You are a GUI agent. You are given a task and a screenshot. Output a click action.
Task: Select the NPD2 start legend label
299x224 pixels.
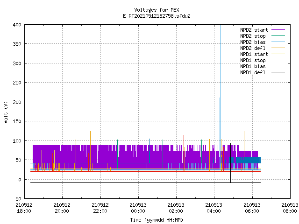coord(254,30)
